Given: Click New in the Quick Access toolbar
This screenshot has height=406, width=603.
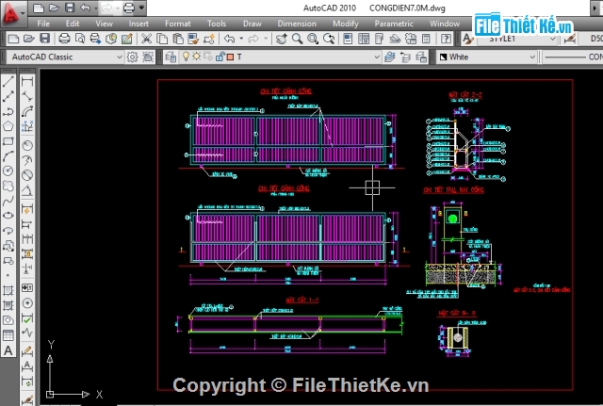Looking at the screenshot, I should [38, 8].
